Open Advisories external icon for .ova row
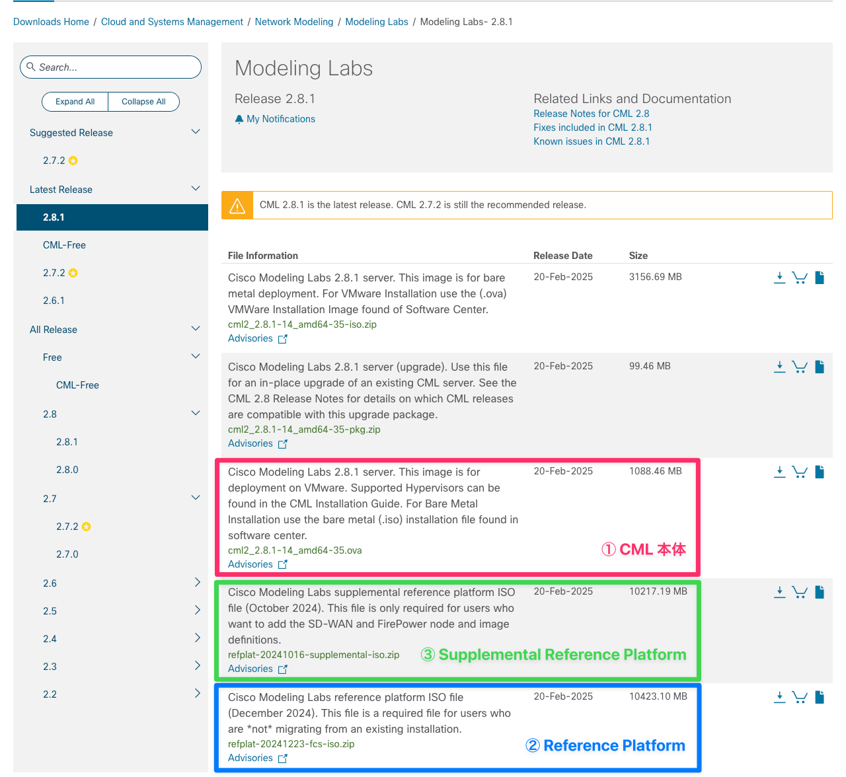846x777 pixels. [x=283, y=565]
